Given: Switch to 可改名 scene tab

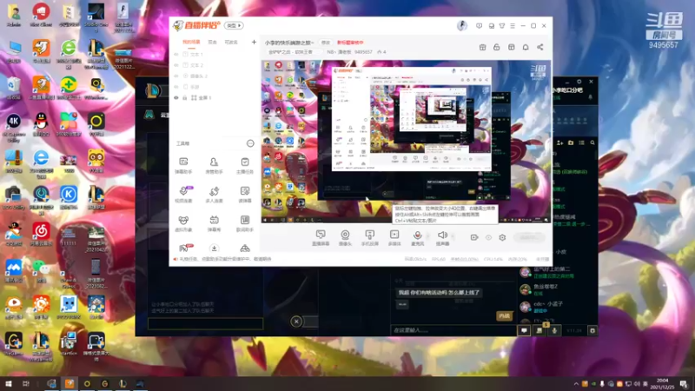Looking at the screenshot, I should pyautogui.click(x=231, y=42).
